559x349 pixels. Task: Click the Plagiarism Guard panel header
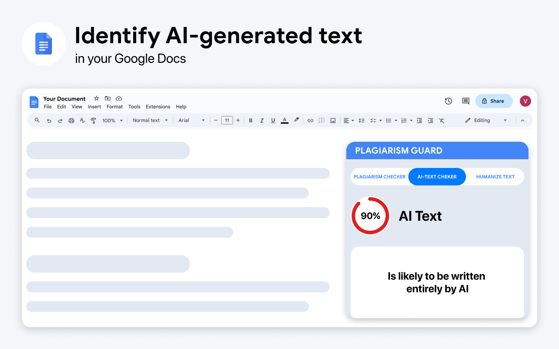click(437, 151)
